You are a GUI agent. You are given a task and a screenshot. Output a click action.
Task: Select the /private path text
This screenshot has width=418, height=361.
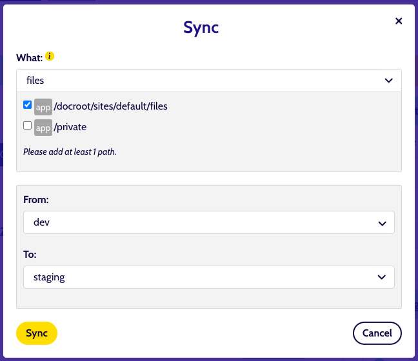click(70, 127)
